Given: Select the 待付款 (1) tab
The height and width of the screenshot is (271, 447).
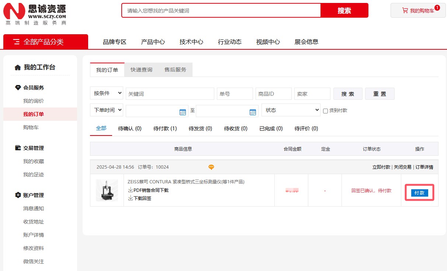Looking at the screenshot, I should [165, 129].
